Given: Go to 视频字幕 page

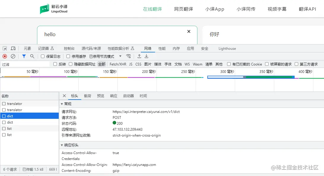Looking at the screenshot, I should pos(277,9).
